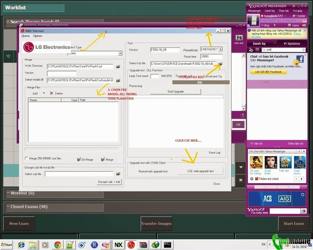Open Google Chrome from the taskbar
Screen dimensions: 313x250
pyautogui.click(x=57, y=245)
